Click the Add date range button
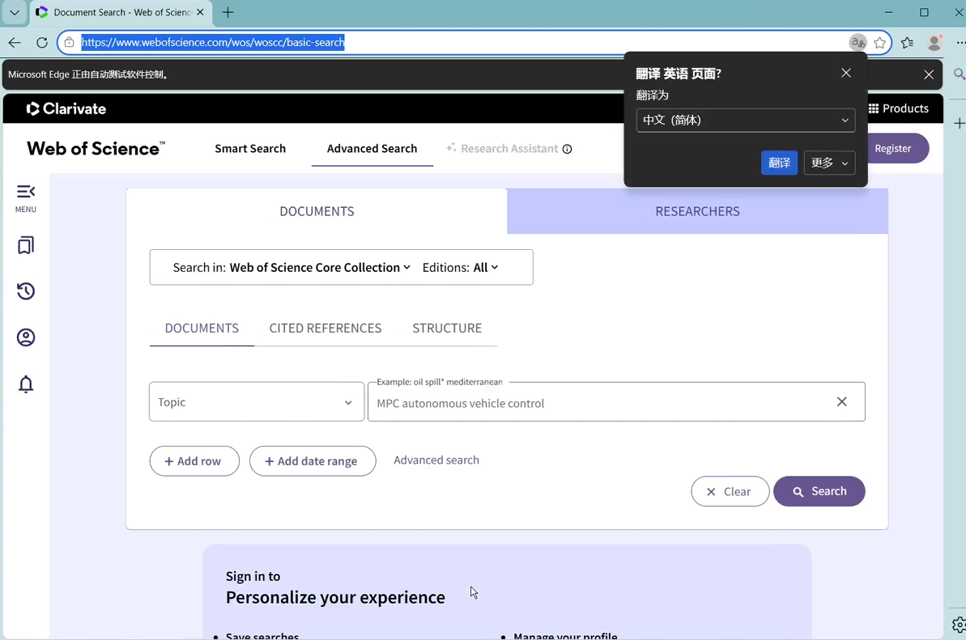The image size is (966, 640). [313, 461]
